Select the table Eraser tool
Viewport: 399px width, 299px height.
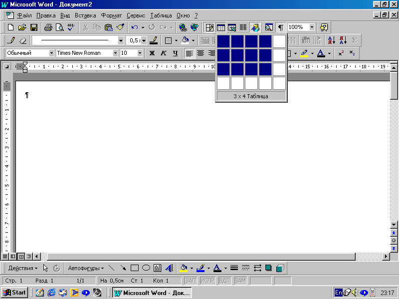point(23,40)
